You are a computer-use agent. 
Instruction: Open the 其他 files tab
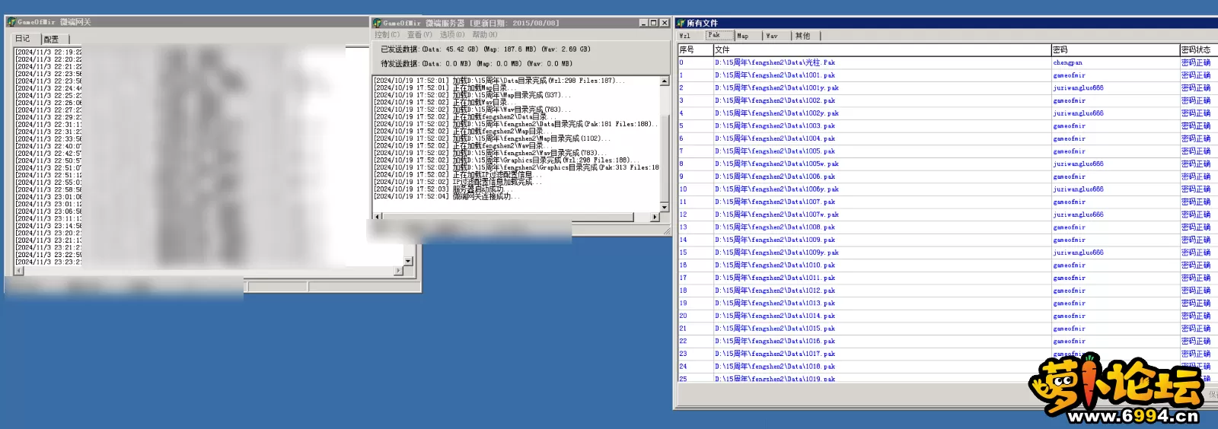803,36
